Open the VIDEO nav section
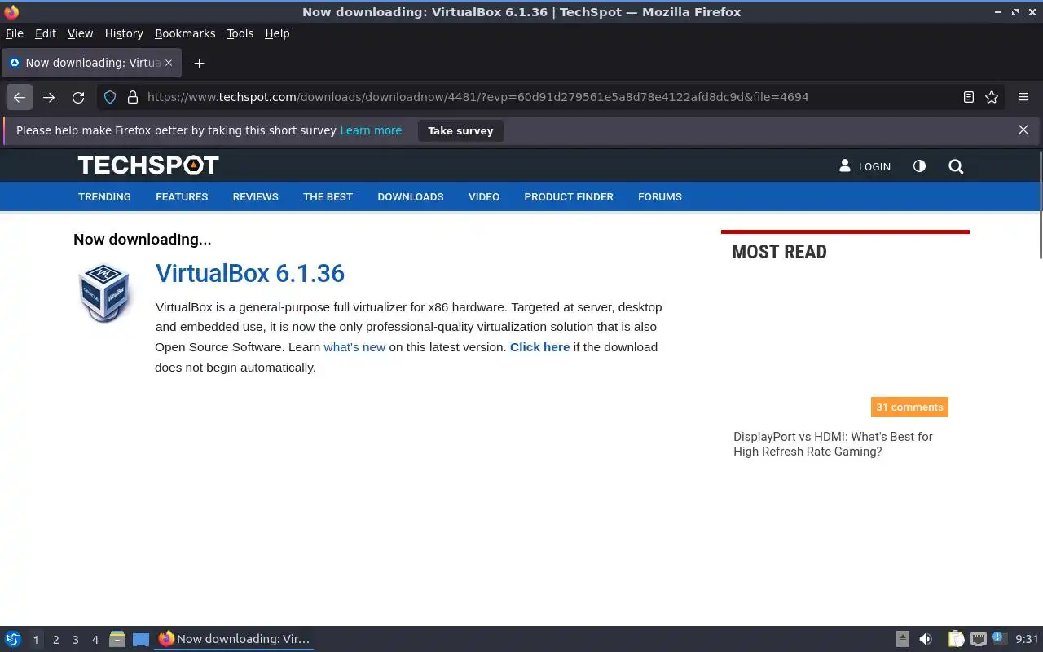Image resolution: width=1043 pixels, height=652 pixels. [x=484, y=196]
